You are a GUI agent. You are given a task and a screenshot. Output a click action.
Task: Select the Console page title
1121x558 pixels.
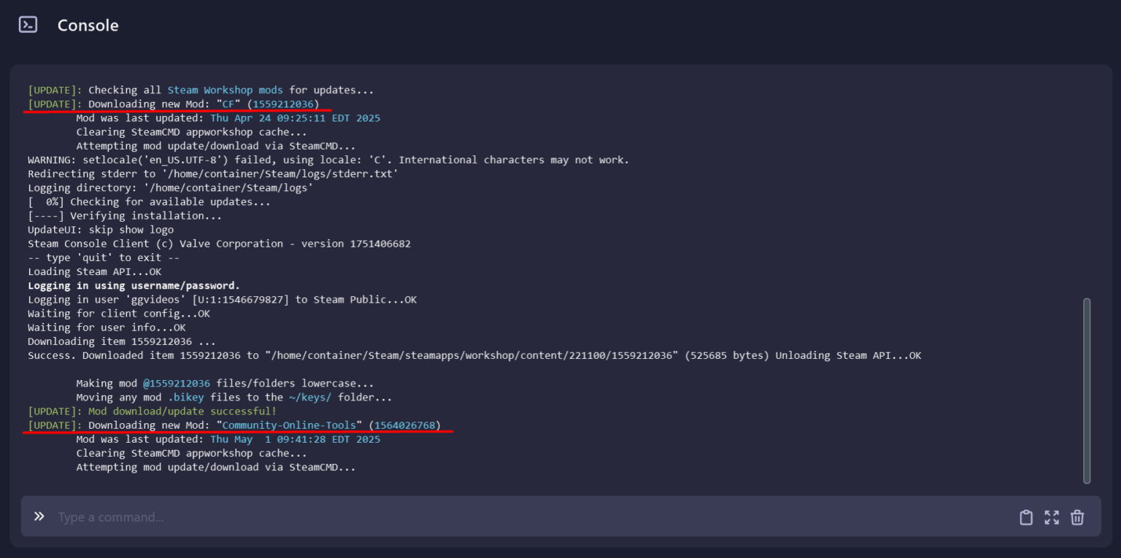[x=88, y=24]
